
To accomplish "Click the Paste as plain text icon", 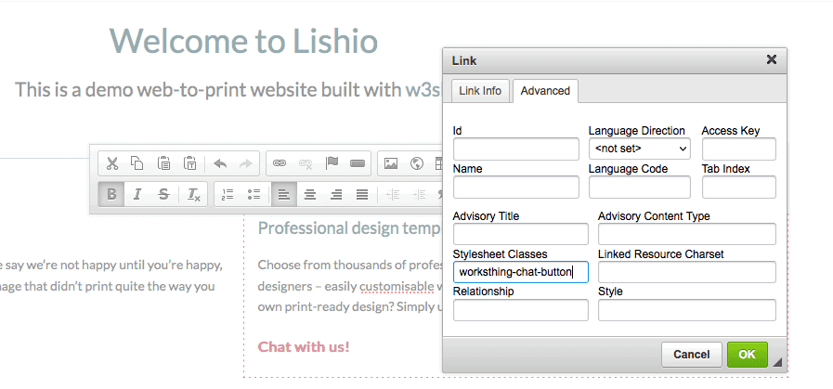I will pyautogui.click(x=189, y=163).
